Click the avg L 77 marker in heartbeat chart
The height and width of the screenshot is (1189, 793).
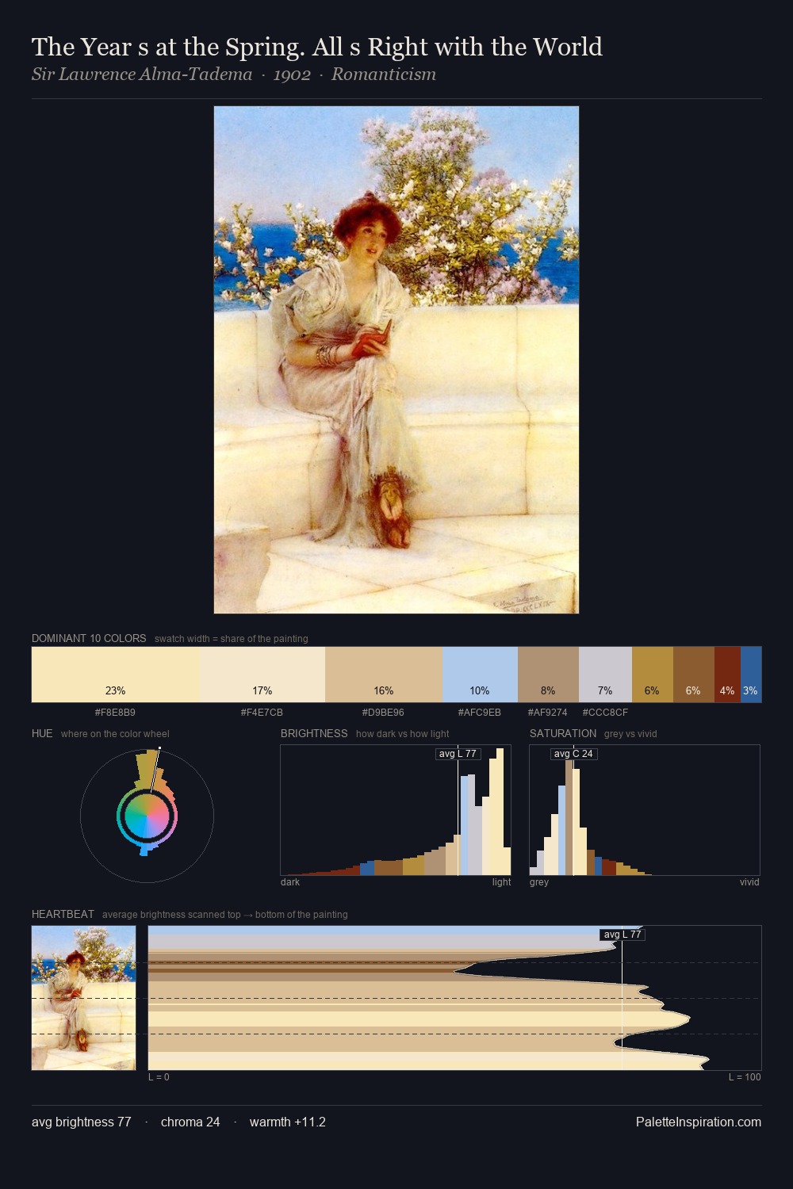coord(623,935)
